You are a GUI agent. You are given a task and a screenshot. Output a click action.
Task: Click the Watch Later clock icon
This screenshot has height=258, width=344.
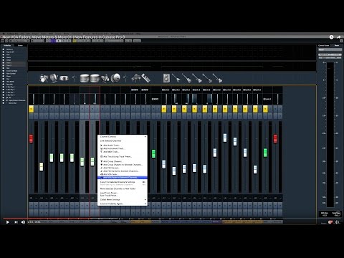(x=331, y=37)
